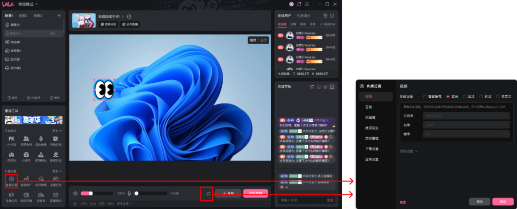The width and height of the screenshot is (517, 209).
Task: Open the 分辨率 resolution dropdown
Action: point(465,116)
